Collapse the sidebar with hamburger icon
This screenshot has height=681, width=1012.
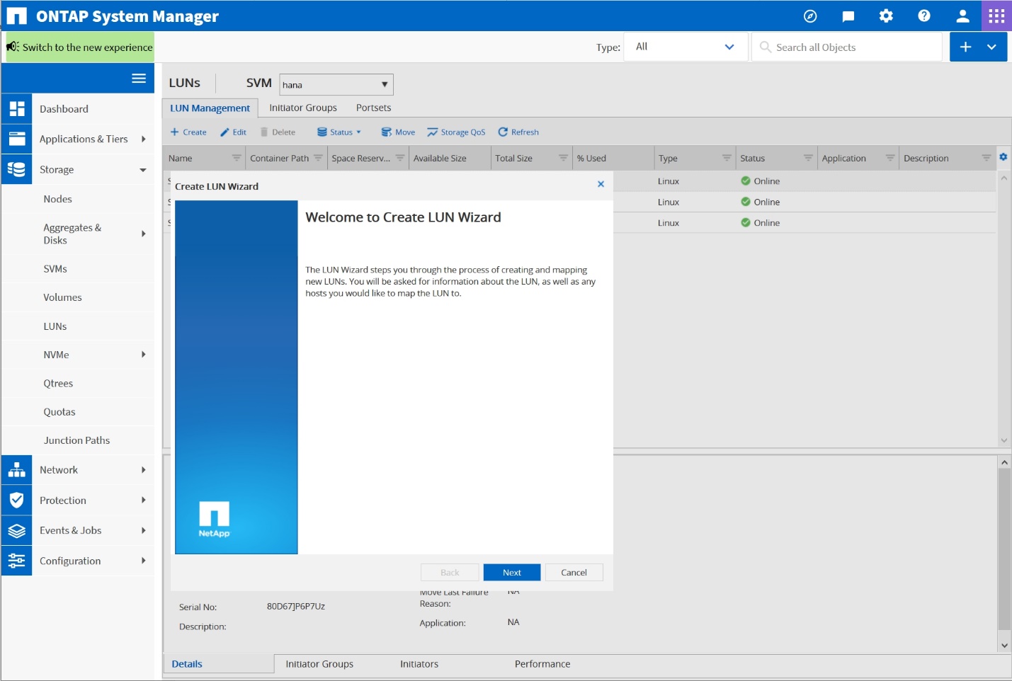pos(139,79)
